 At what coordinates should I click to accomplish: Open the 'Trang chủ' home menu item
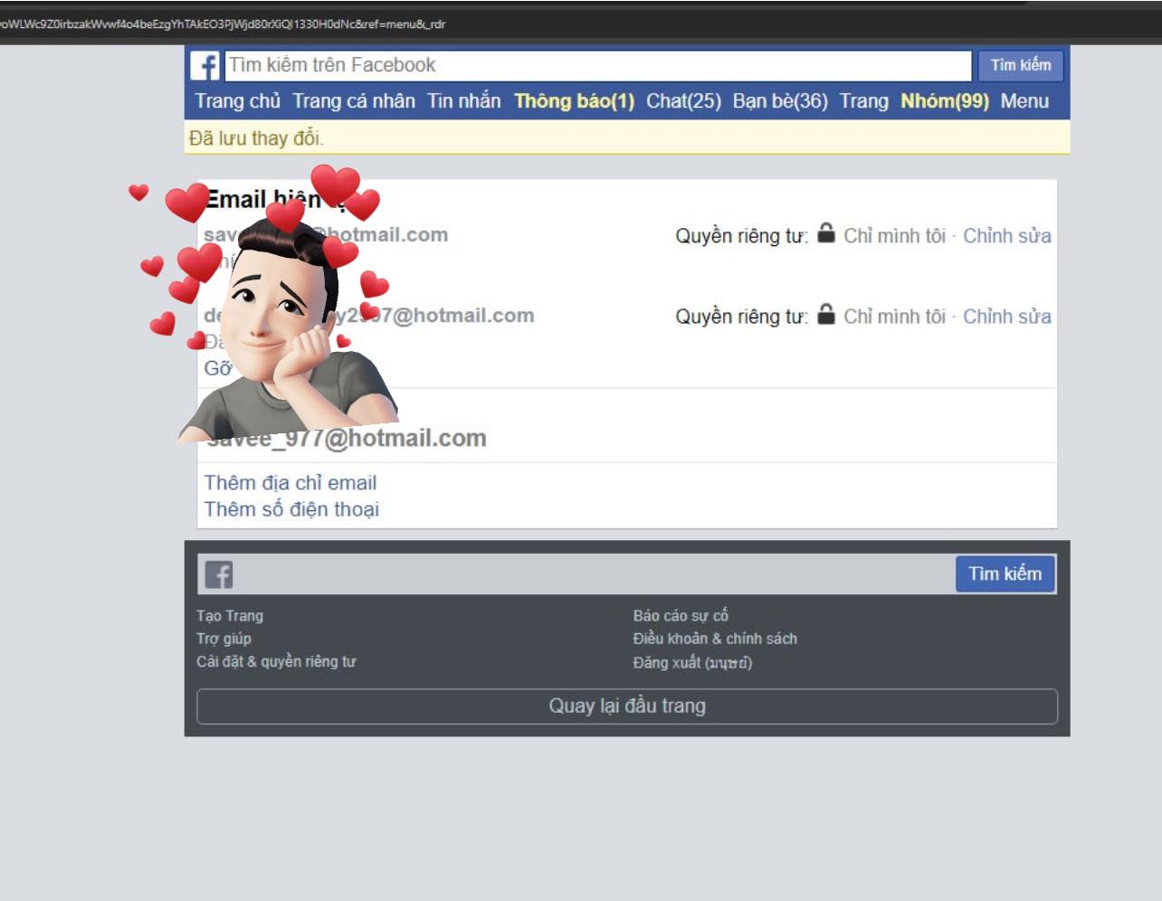click(x=238, y=101)
